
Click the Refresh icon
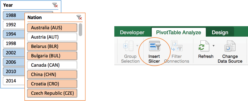203,46
